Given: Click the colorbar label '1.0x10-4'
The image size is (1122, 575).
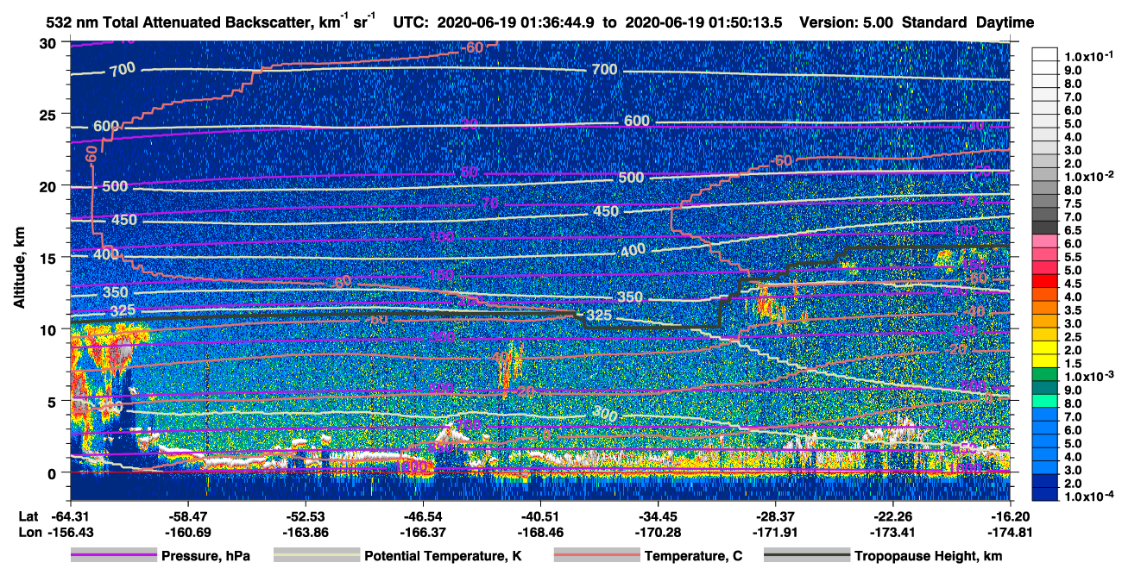Looking at the screenshot, I should point(1091,496).
